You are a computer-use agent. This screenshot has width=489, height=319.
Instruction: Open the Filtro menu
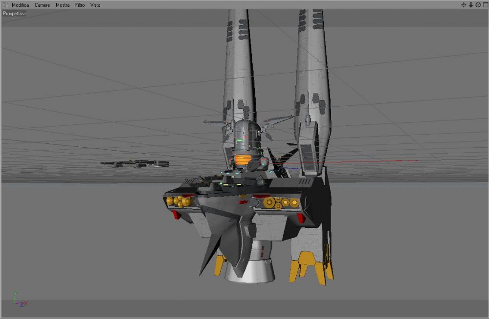click(80, 5)
